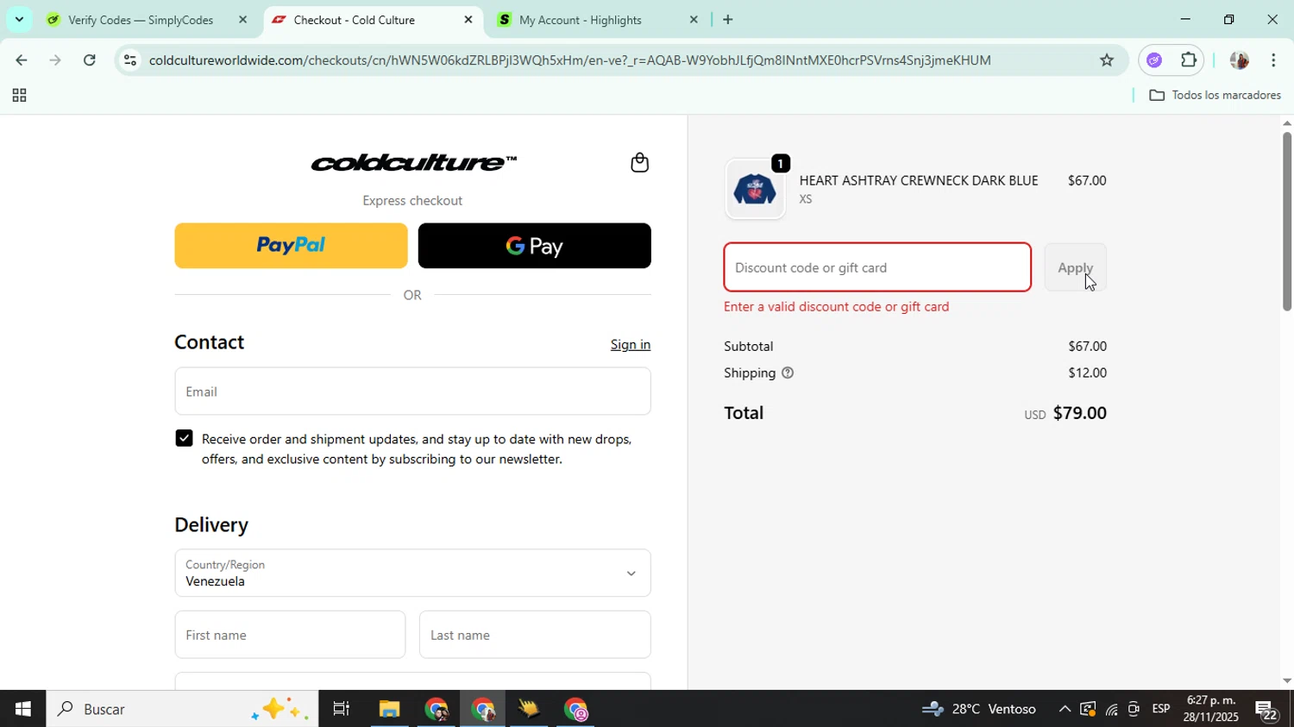Pay with the G Pay express button
This screenshot has height=727, width=1294.
coord(534,246)
